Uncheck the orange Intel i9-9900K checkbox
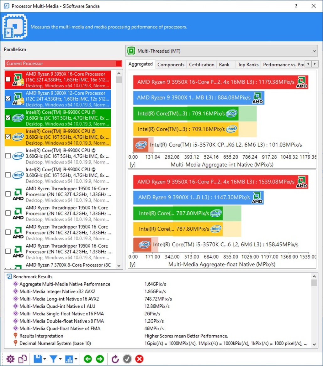Screen dimensions: 323x366 click(x=8, y=137)
